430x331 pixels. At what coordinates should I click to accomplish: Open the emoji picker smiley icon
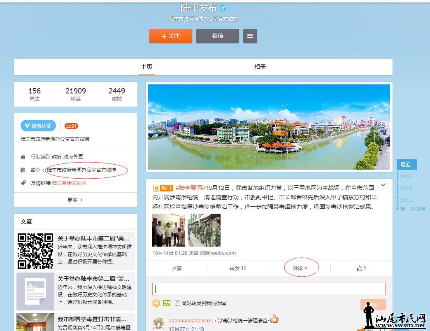(156, 303)
